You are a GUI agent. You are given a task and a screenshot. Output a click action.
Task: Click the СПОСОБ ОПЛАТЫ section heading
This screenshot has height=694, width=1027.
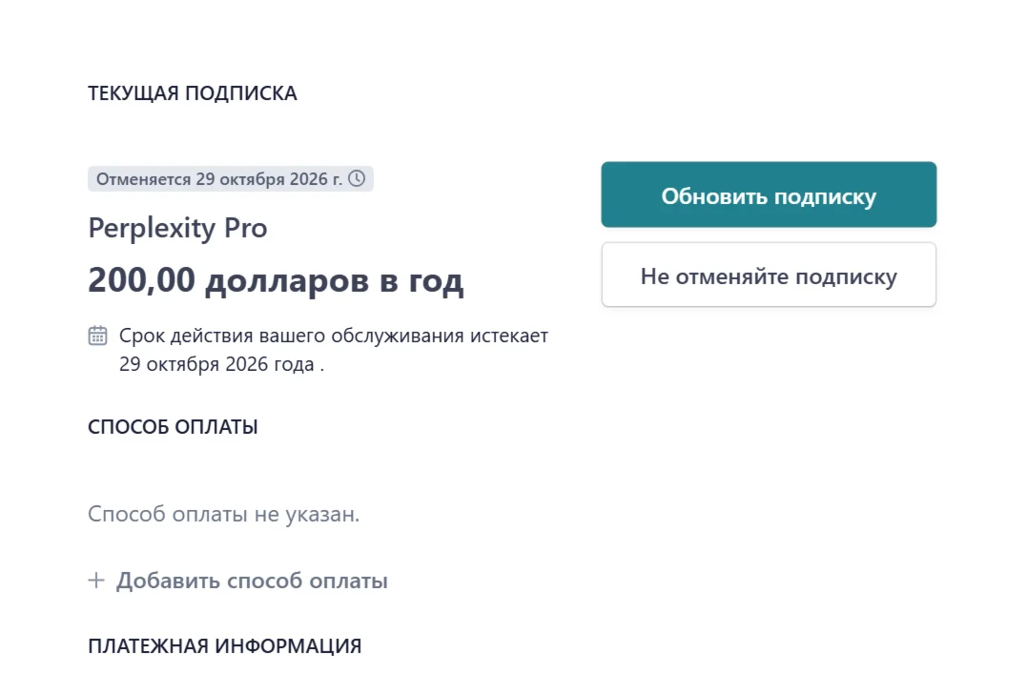tap(173, 427)
